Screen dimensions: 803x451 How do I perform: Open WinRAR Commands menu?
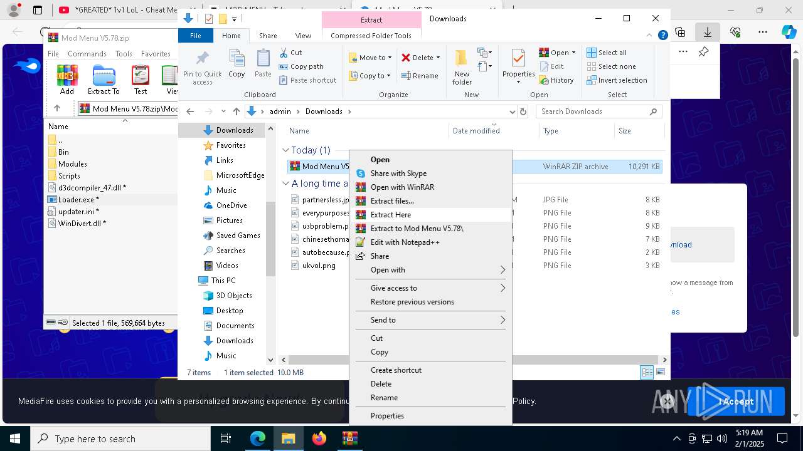point(87,54)
